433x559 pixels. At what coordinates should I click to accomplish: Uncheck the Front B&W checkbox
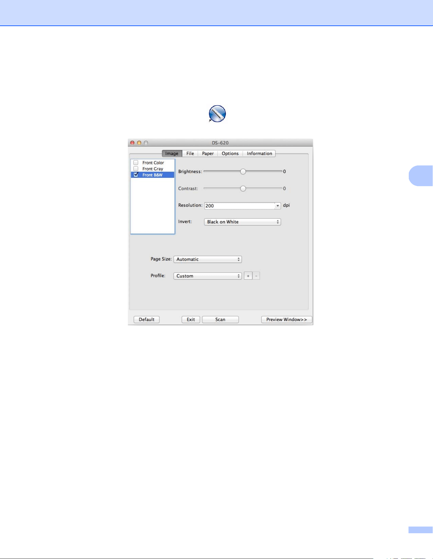[x=136, y=175]
